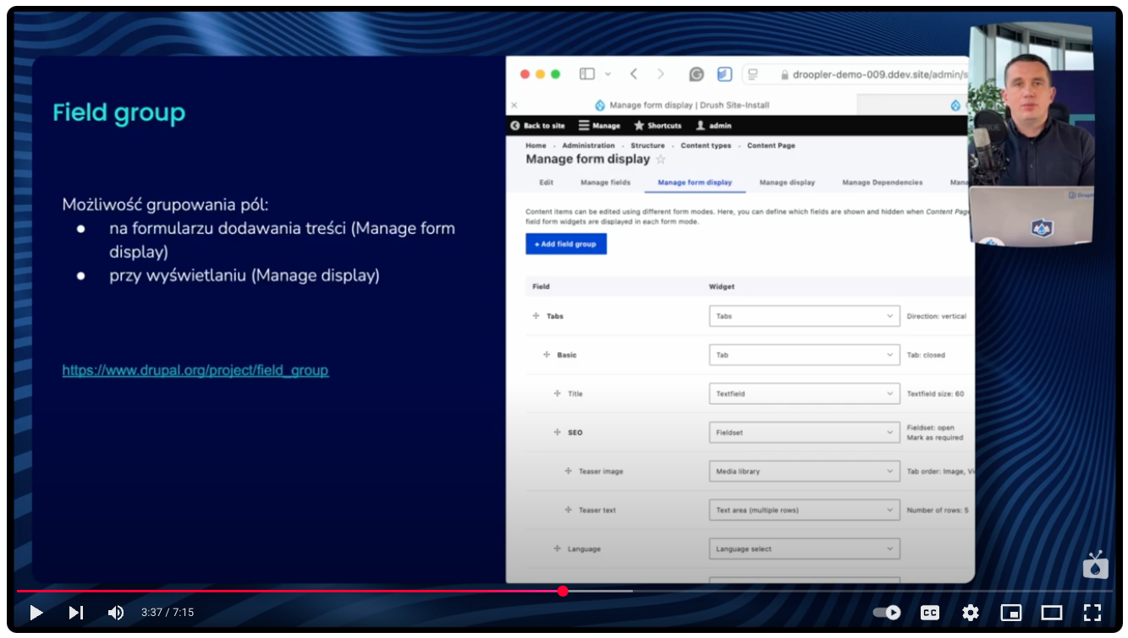
Task: Expand the Language select dropdown
Action: (804, 549)
